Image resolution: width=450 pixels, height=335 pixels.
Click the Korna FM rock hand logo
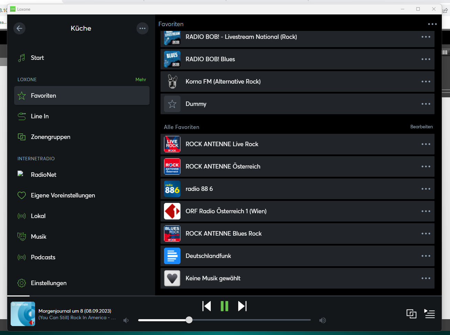[x=172, y=82]
